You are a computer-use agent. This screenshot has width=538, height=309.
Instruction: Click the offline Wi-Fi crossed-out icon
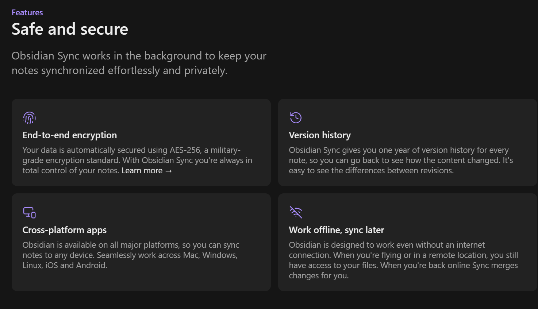pyautogui.click(x=296, y=212)
